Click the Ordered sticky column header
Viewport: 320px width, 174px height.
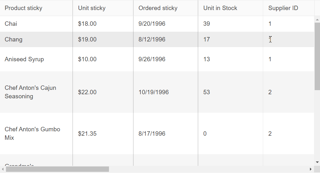click(158, 8)
